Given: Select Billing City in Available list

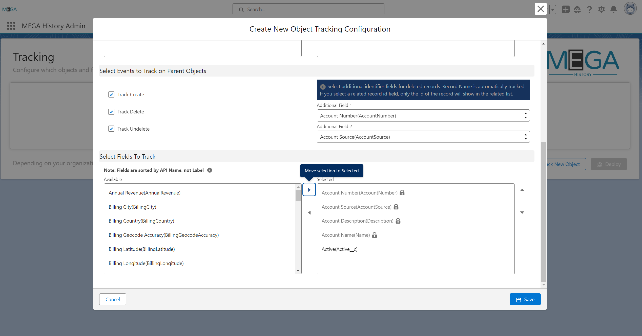Looking at the screenshot, I should click(x=132, y=207).
